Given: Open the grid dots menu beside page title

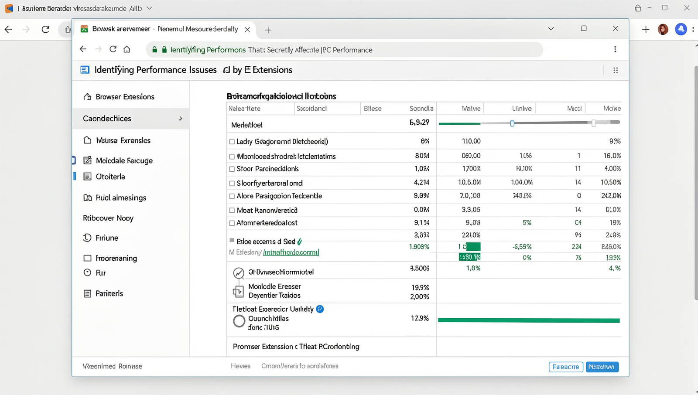Looking at the screenshot, I should coord(616,70).
